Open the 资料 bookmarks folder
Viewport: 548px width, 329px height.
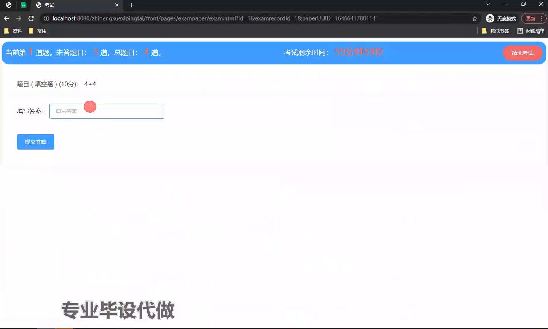tap(13, 31)
